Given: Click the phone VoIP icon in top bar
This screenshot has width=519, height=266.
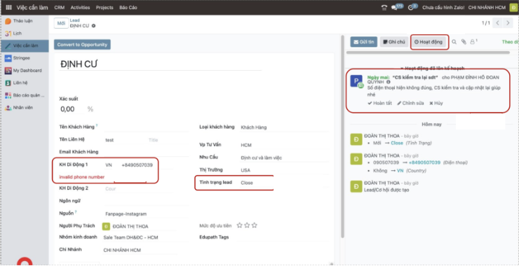Looking at the screenshot, I should pyautogui.click(x=384, y=7).
